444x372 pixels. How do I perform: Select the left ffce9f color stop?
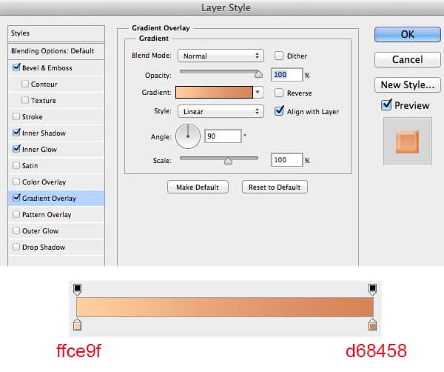[x=78, y=325]
